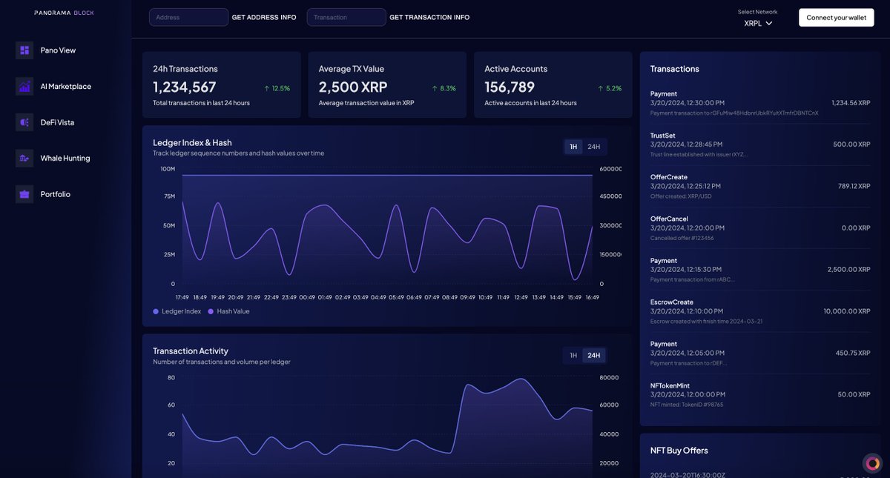The image size is (890, 478).
Task: Go to Whale Hunting label
Action: tap(65, 158)
